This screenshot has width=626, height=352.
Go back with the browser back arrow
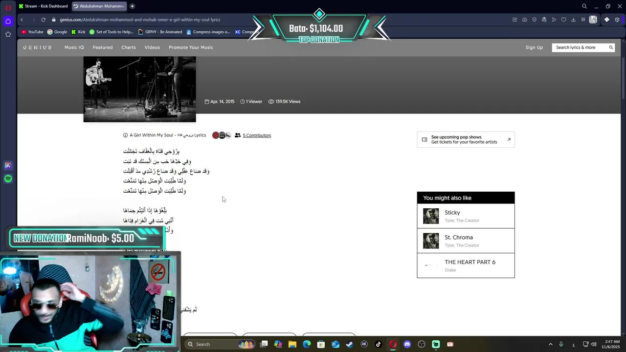(22, 20)
